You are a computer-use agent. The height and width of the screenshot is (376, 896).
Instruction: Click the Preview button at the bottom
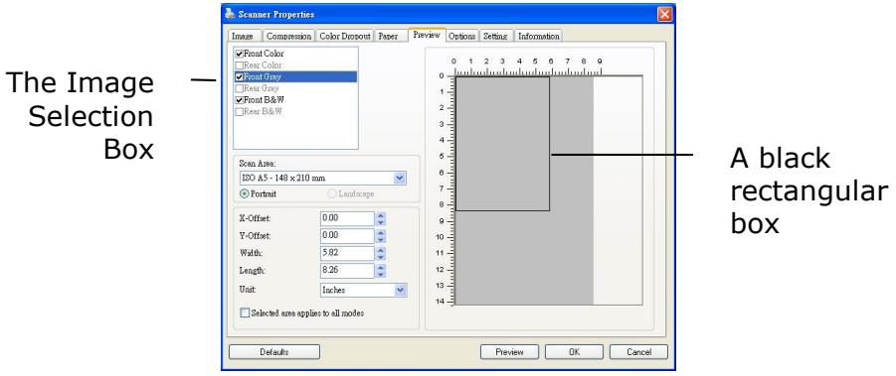510,352
